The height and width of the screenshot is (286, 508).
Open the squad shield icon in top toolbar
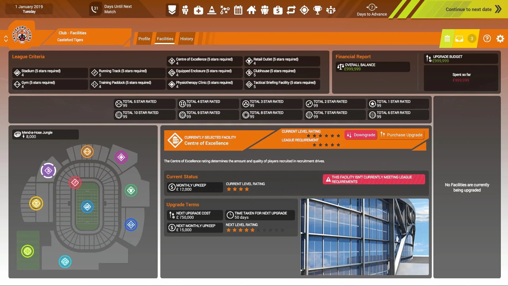[x=172, y=10]
